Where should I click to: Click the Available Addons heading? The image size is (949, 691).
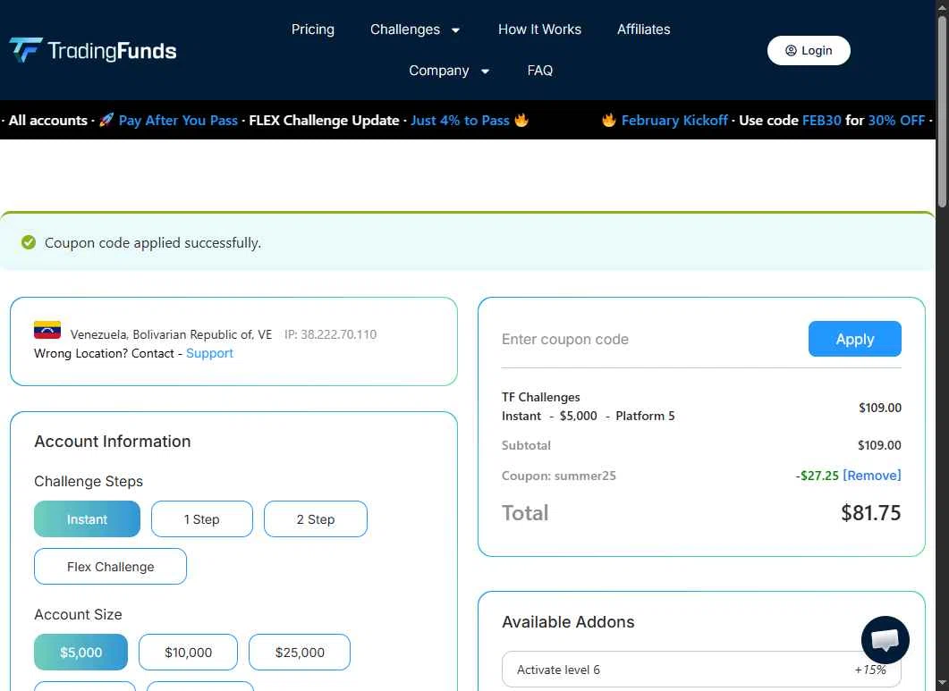568,622
